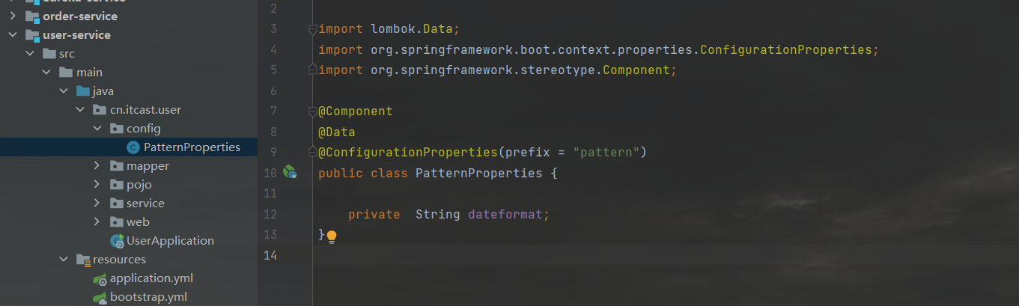Image resolution: width=1019 pixels, height=306 pixels.
Task: Expand the pojo package
Action: click(97, 185)
